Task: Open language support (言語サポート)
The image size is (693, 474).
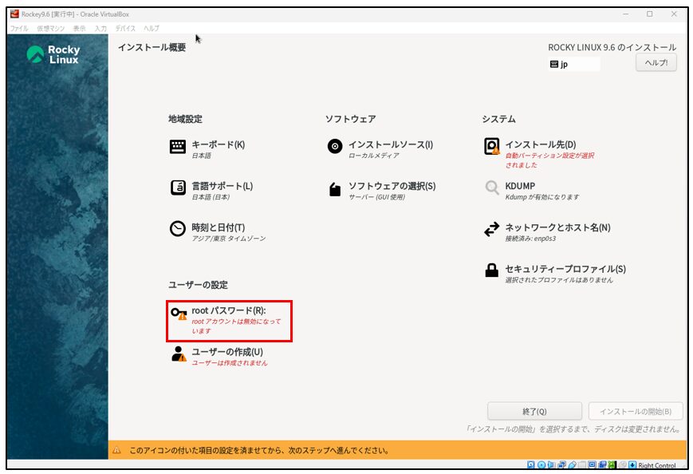Action: pyautogui.click(x=221, y=187)
